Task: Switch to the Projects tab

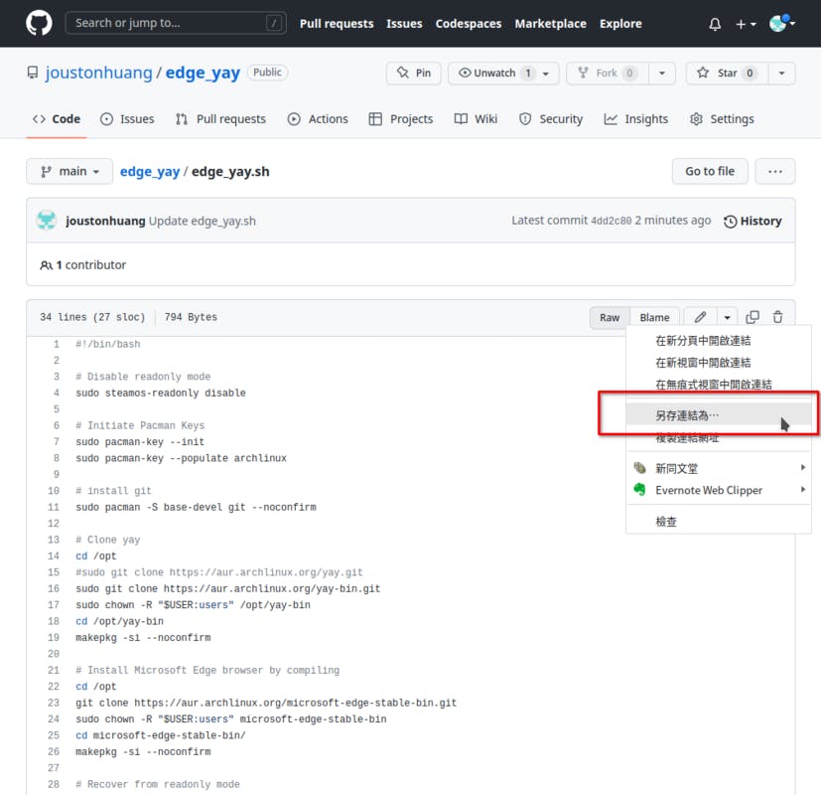Action: click(401, 119)
